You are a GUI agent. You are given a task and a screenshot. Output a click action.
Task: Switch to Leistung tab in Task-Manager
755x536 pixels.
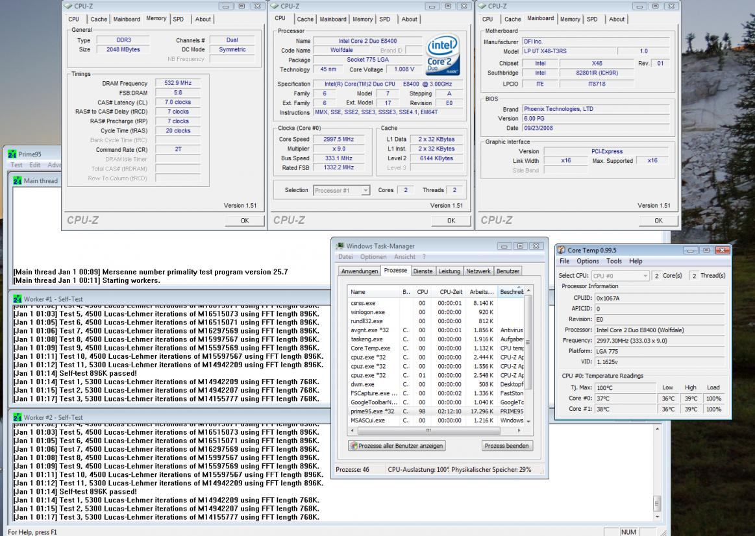pyautogui.click(x=449, y=271)
